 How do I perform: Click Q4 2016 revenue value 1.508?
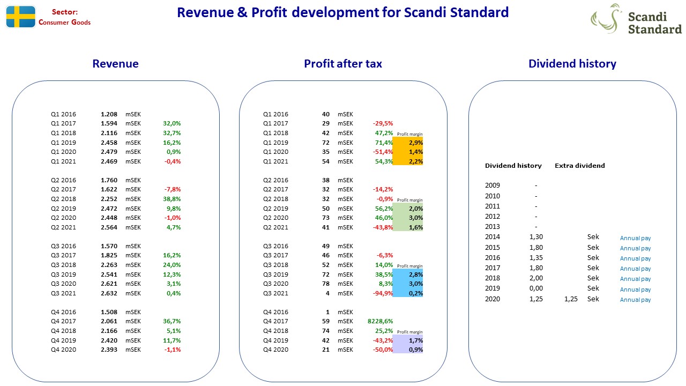[109, 312]
